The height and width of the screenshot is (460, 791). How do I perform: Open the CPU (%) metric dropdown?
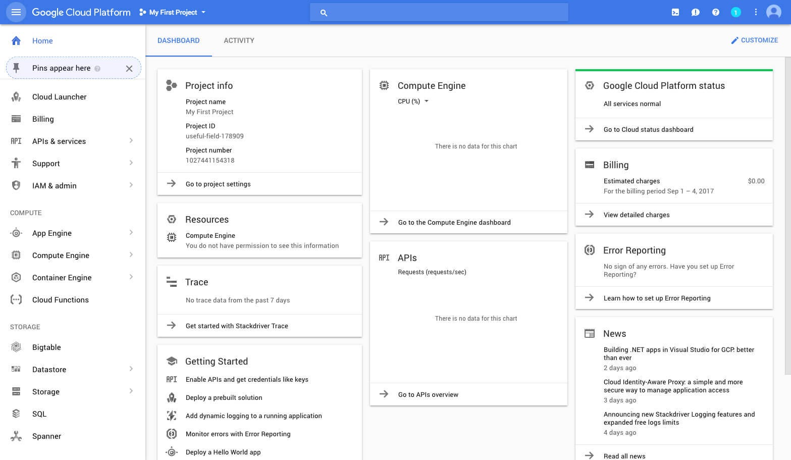coord(413,101)
